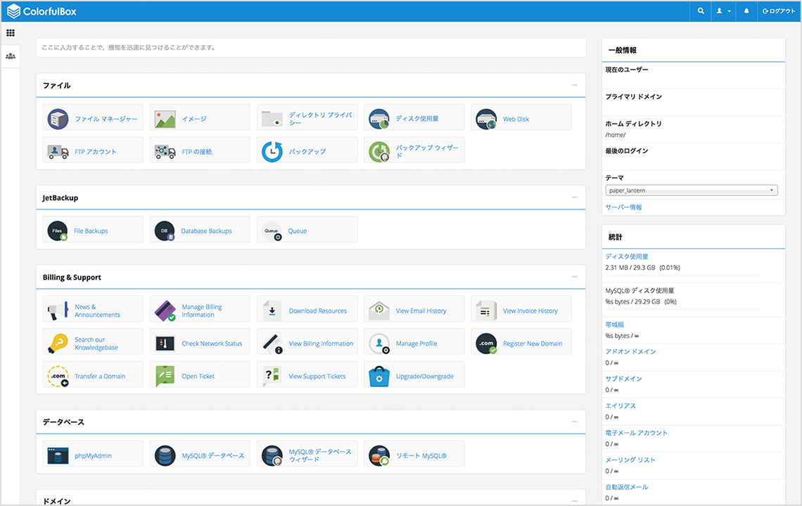Image resolution: width=802 pixels, height=506 pixels.
Task: Collapse the ファイル section
Action: tap(575, 85)
